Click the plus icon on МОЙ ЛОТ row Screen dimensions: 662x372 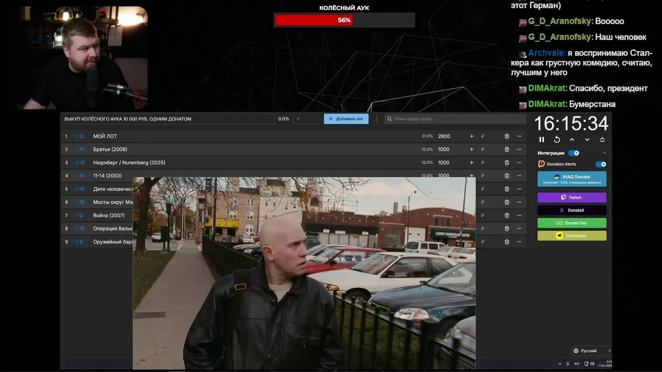point(471,136)
